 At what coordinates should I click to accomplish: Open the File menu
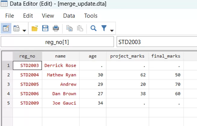click(10, 16)
